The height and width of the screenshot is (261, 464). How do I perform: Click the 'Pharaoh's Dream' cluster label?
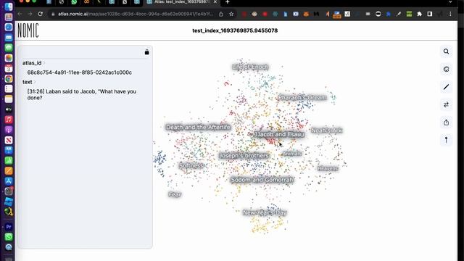pyautogui.click(x=302, y=97)
